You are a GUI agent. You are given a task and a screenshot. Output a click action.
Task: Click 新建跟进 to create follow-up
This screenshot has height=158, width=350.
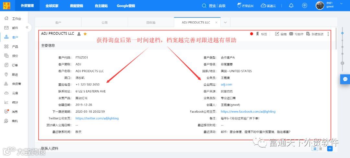pos(315,34)
